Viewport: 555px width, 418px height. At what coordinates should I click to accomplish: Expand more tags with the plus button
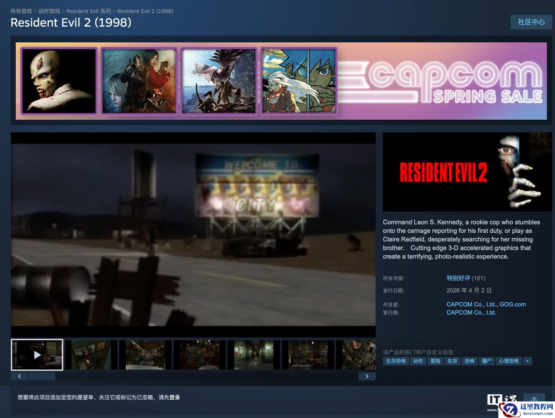pos(528,361)
